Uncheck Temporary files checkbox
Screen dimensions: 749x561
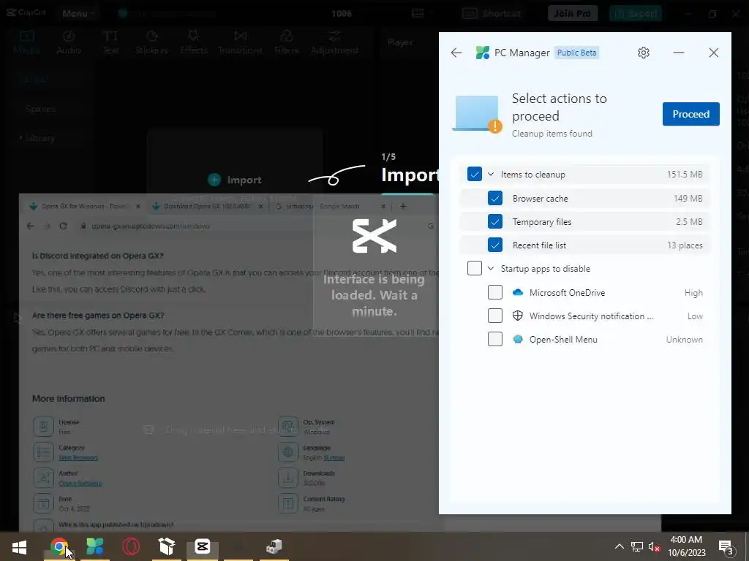(x=495, y=221)
